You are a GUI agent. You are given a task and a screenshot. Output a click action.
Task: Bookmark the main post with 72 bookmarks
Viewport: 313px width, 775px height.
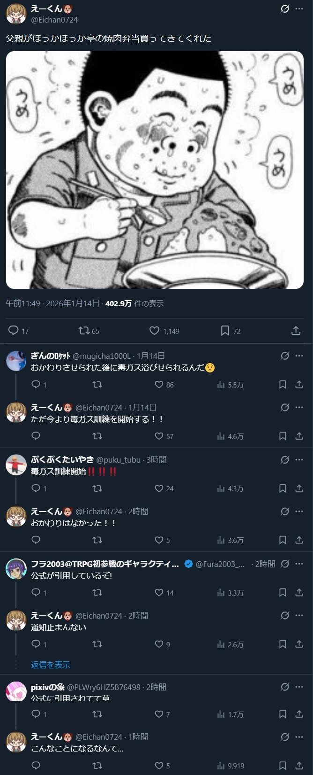coord(231,331)
